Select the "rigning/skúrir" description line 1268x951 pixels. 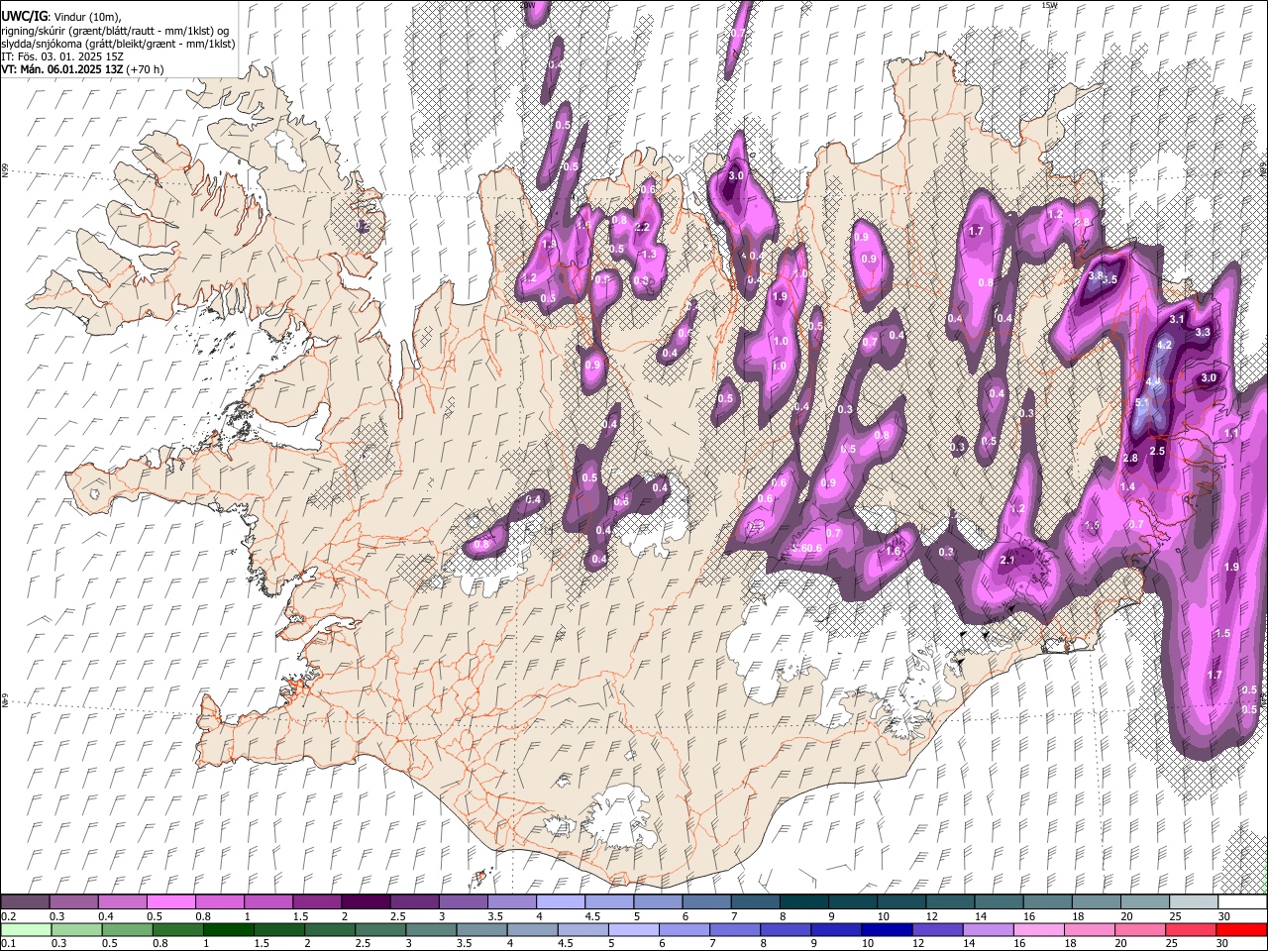pos(117,30)
